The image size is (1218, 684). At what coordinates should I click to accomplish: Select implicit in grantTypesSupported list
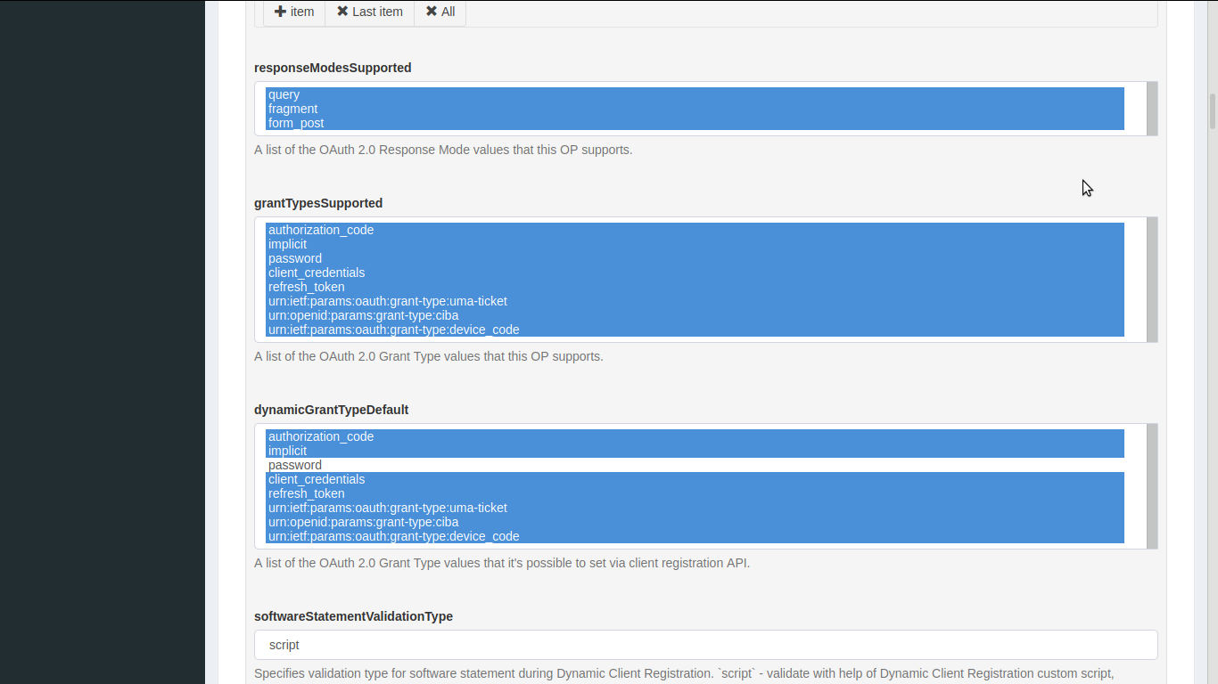tap(695, 244)
